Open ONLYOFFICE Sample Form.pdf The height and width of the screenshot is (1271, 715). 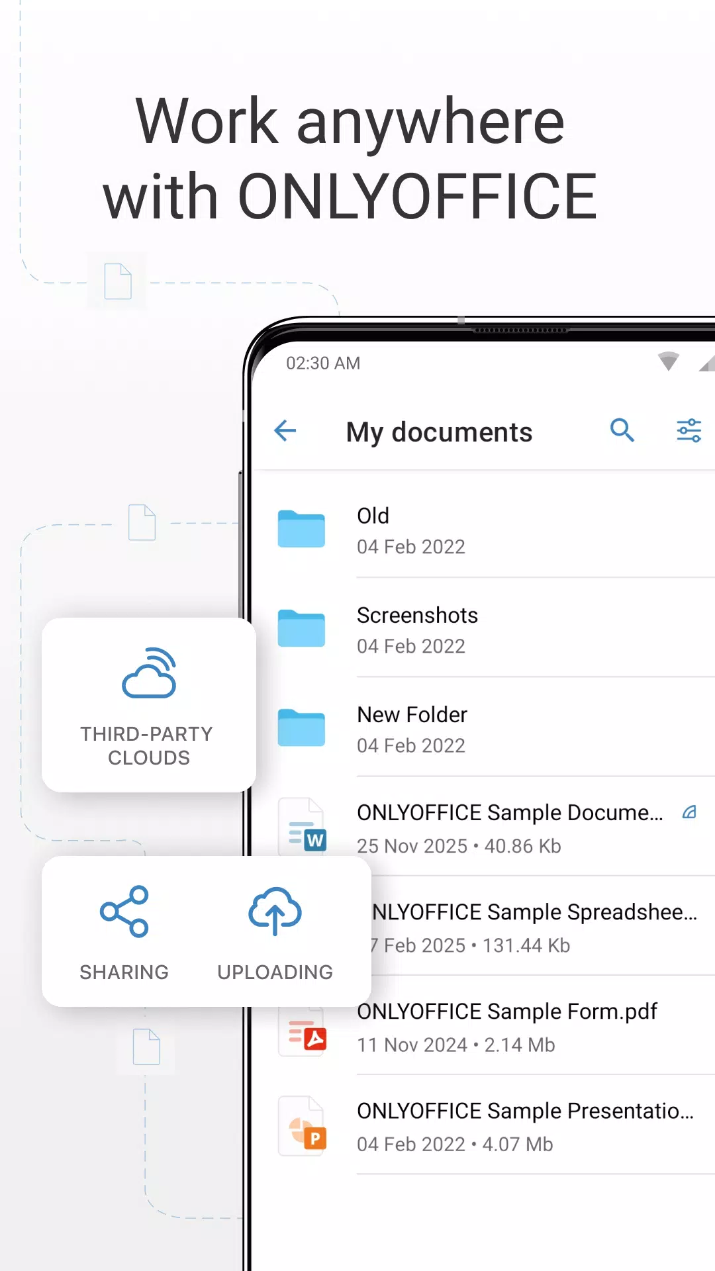[507, 1012]
